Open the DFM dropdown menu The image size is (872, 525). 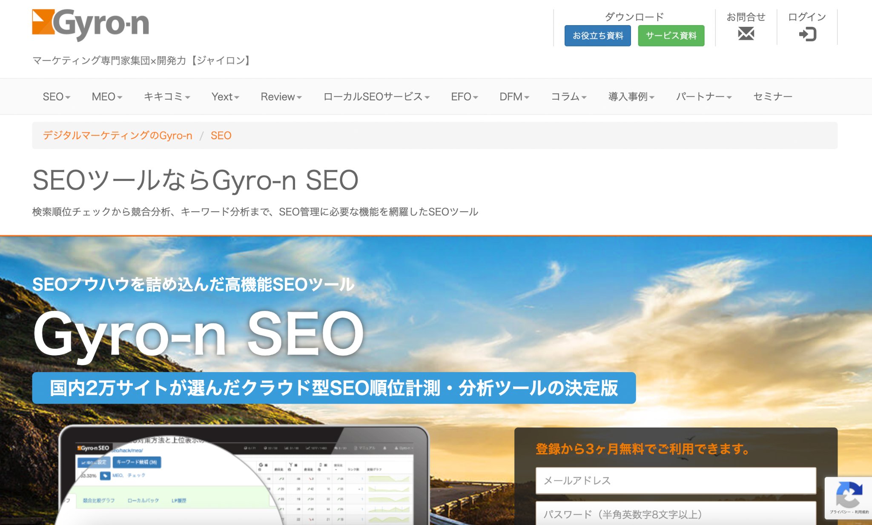[514, 97]
